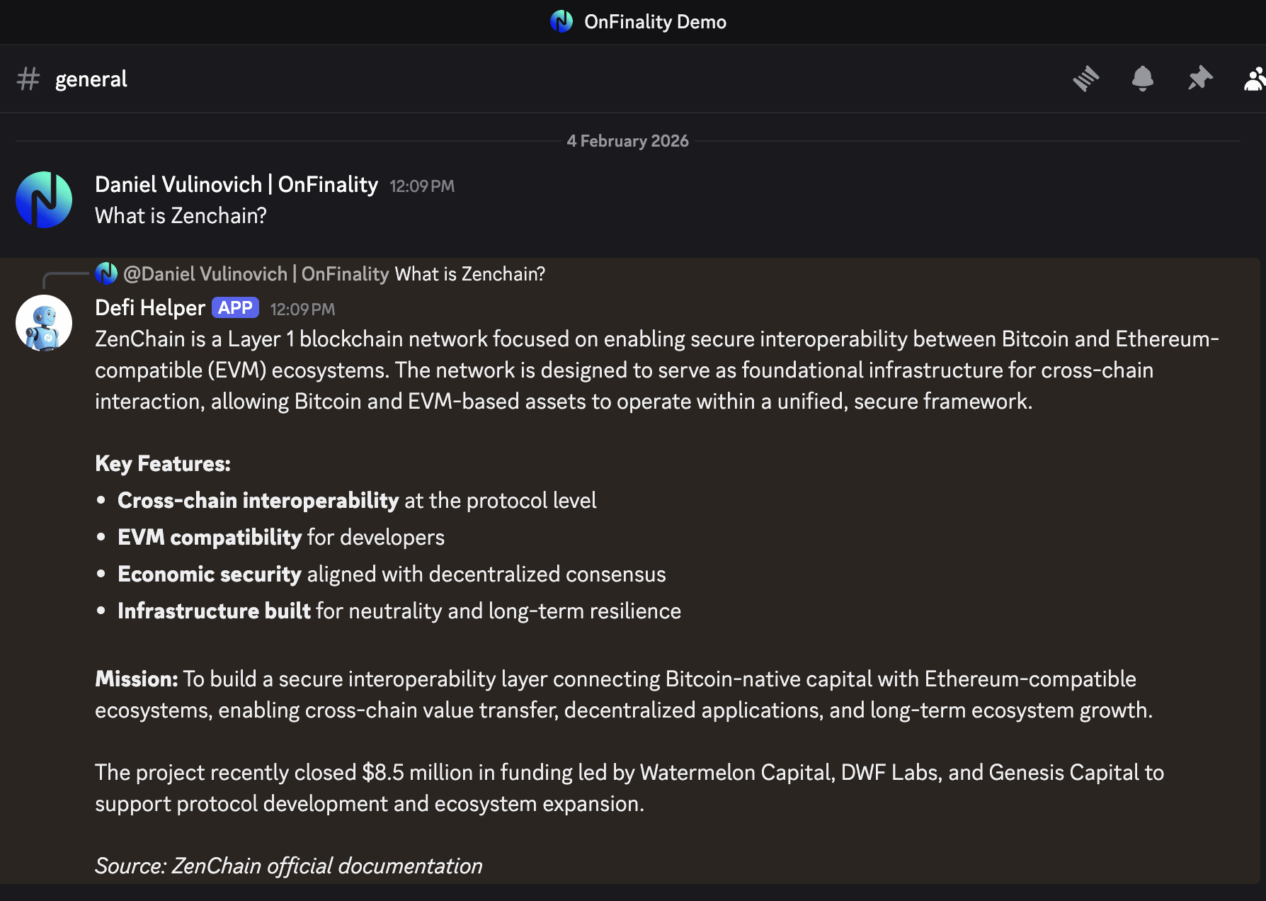
Task: Click the small avatar in the reply preview
Action: coord(106,273)
